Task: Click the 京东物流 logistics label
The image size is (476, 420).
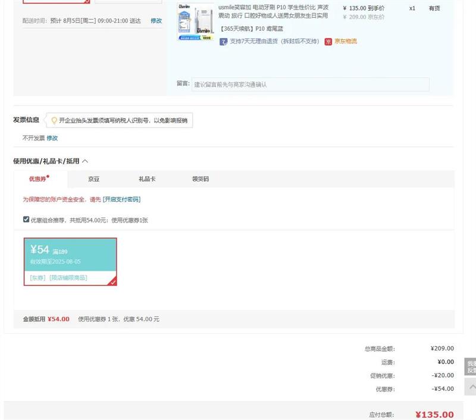Action: [x=345, y=42]
